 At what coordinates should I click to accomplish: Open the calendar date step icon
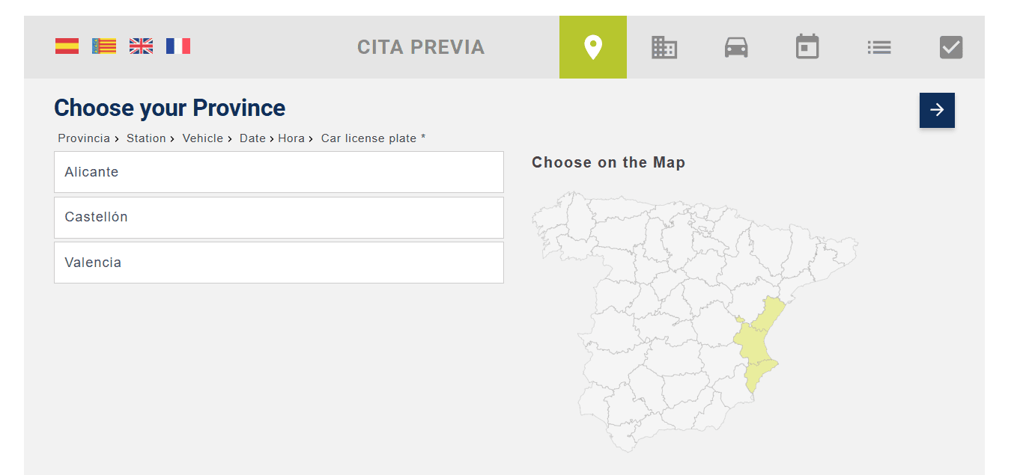point(807,46)
